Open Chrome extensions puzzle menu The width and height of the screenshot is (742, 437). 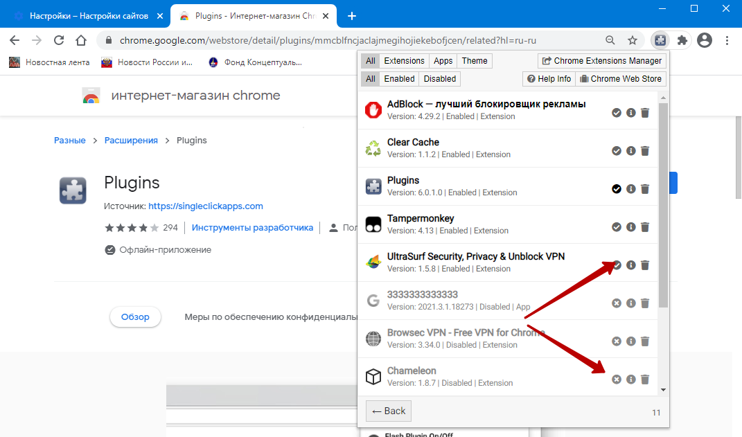point(682,40)
